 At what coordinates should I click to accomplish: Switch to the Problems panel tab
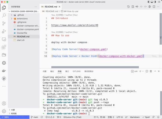pos(45,71)
